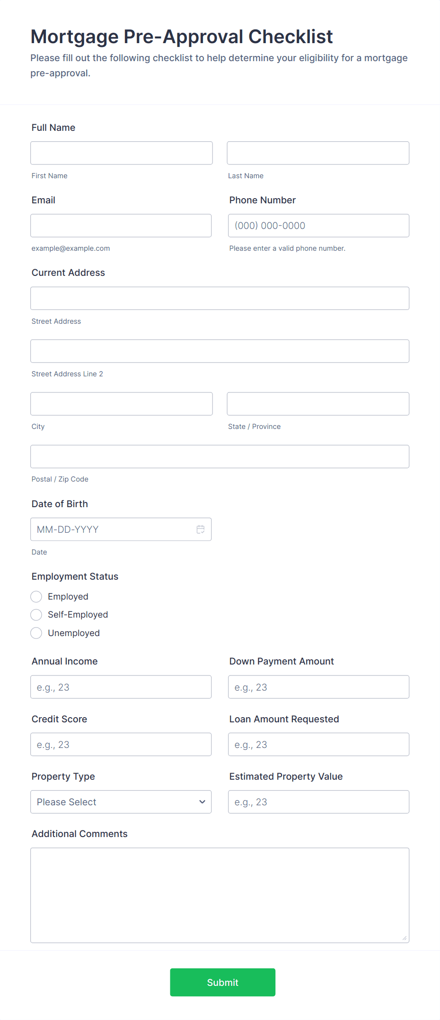Select Unemployed as employment status

(36, 633)
